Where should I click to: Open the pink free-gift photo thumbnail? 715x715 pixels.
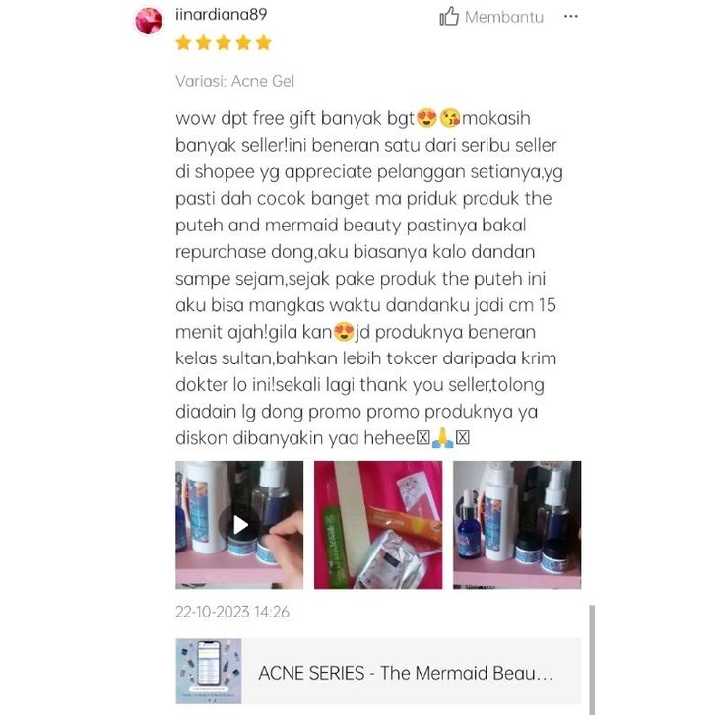point(378,525)
